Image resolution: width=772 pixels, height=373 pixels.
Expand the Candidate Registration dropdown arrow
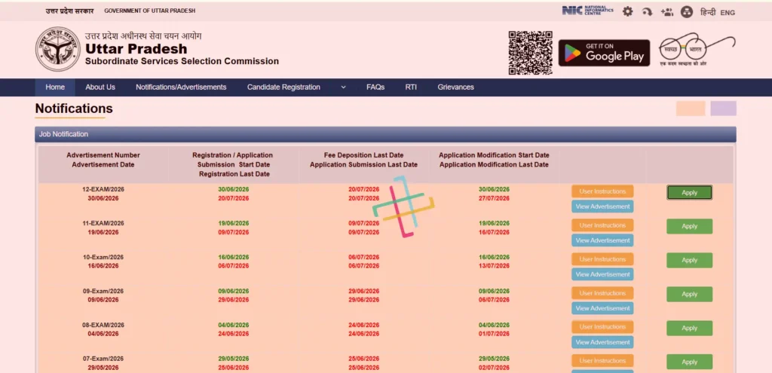[343, 87]
